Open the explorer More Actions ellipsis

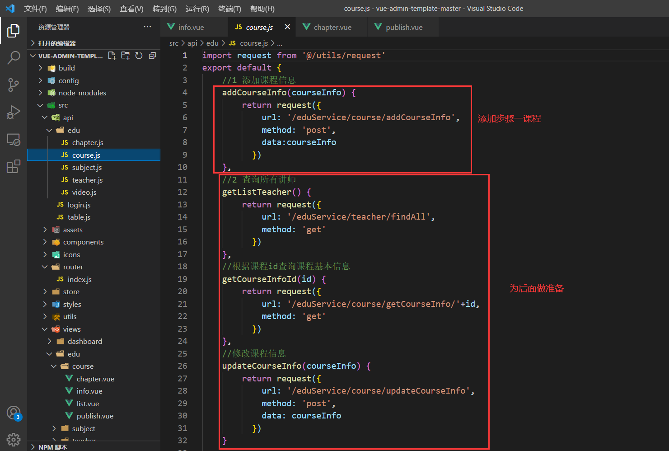pos(147,27)
